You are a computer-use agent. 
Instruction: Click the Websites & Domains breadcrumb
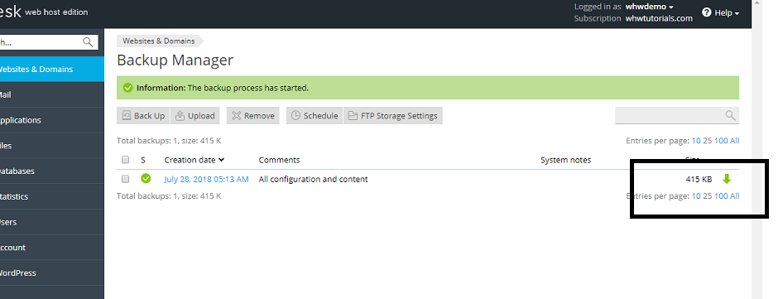pyautogui.click(x=159, y=41)
